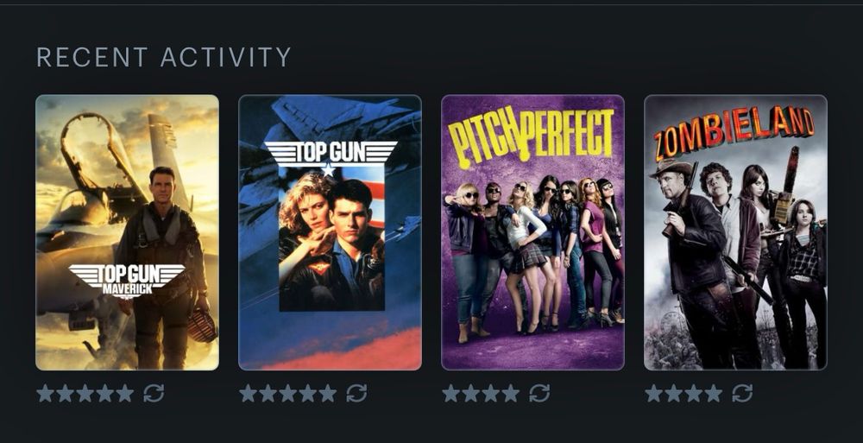
Task: Click the fifth star under Top Gun: Maverick
Action: coord(125,394)
